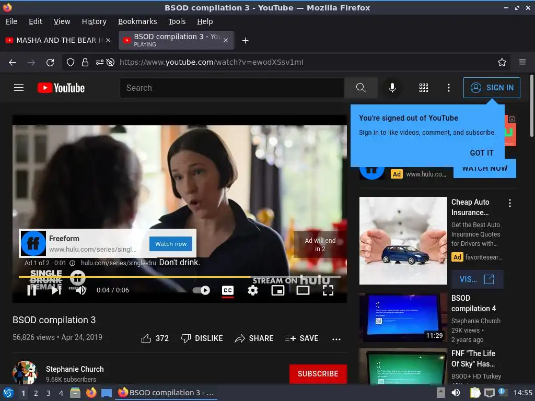Bookmark this page with the star
Image resolution: width=535 pixels, height=401 pixels.
502,62
